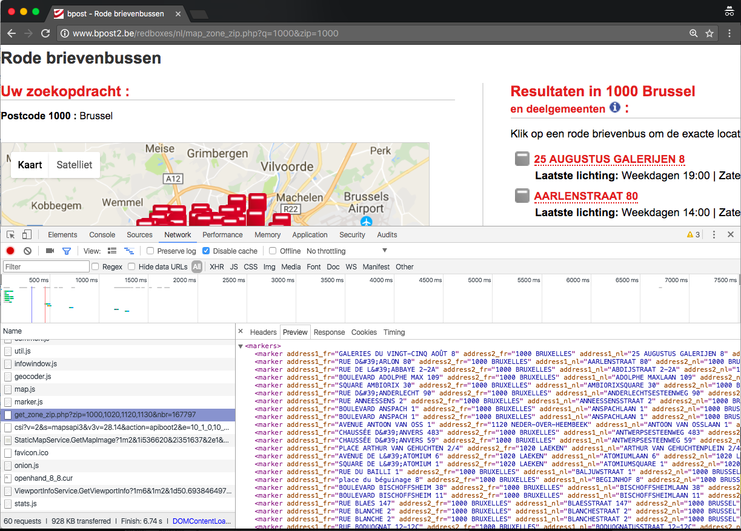741x531 pixels.
Task: Open the Audits tab
Action: click(x=387, y=235)
